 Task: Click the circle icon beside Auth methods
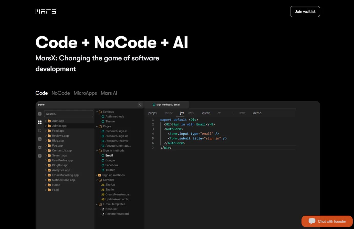click(103, 117)
